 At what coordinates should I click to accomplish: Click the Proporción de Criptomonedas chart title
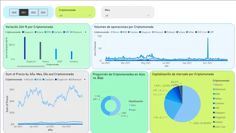coord(119,76)
